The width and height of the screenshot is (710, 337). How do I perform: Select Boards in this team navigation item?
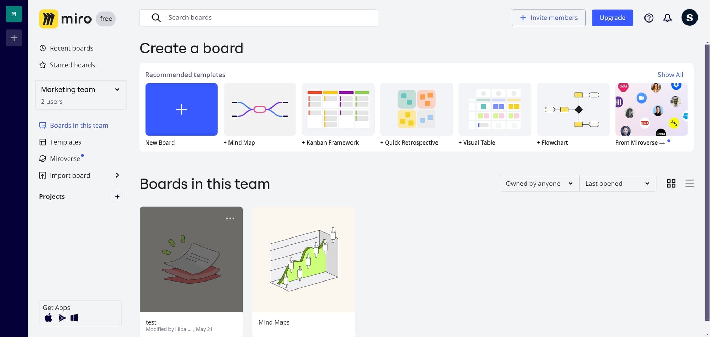79,125
